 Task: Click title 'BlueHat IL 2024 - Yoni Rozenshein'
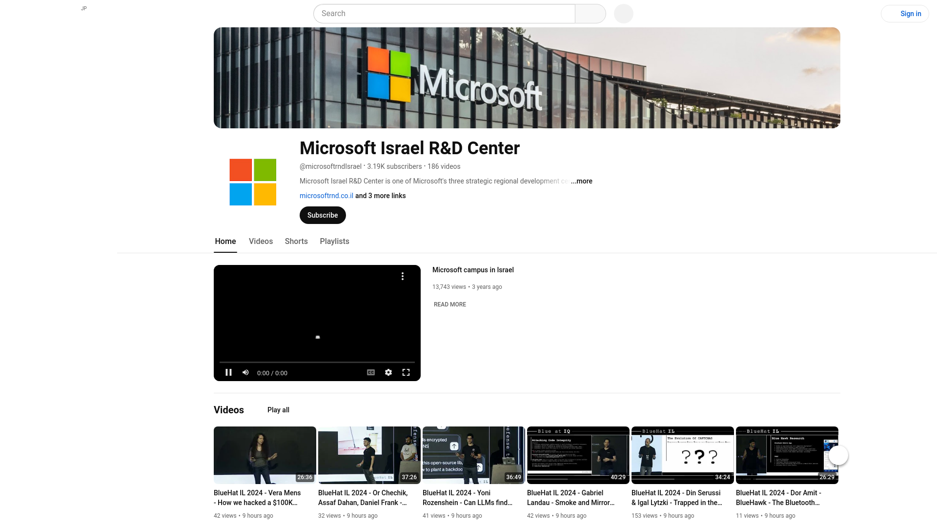(468, 498)
